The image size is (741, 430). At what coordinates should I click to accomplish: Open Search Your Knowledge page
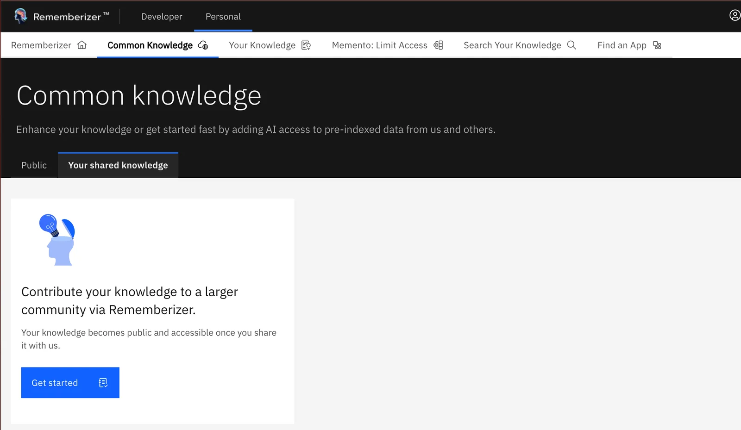[520, 45]
